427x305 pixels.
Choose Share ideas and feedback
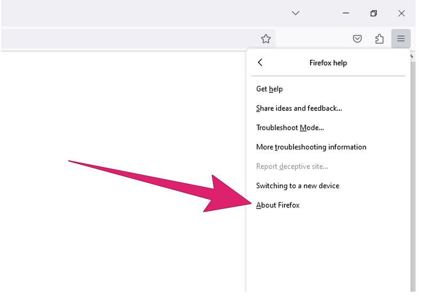(x=328, y=108)
